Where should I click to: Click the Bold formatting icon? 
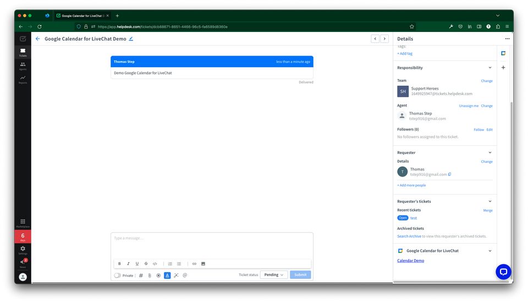(119, 264)
